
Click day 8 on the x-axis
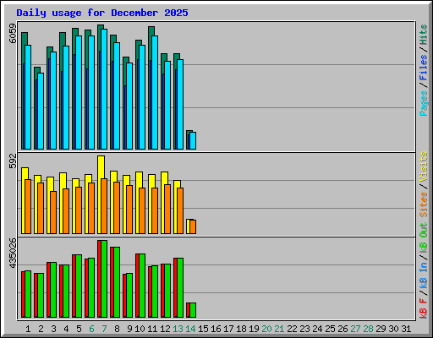coord(117,329)
